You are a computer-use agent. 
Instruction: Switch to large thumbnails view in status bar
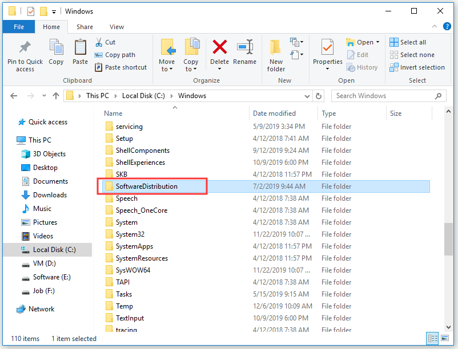tap(444, 339)
